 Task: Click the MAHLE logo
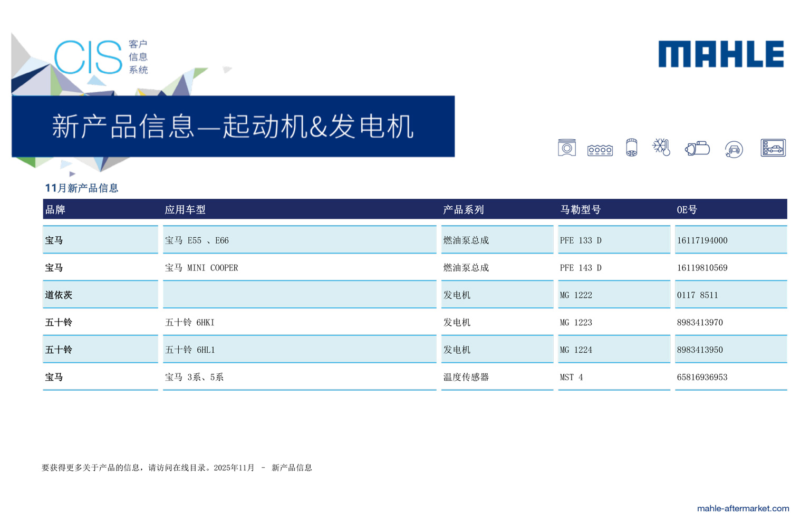coord(721,54)
